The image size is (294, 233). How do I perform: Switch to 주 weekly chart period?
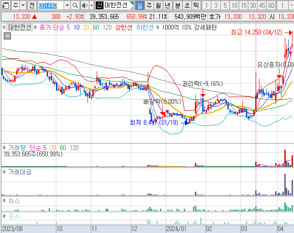tap(149, 5)
